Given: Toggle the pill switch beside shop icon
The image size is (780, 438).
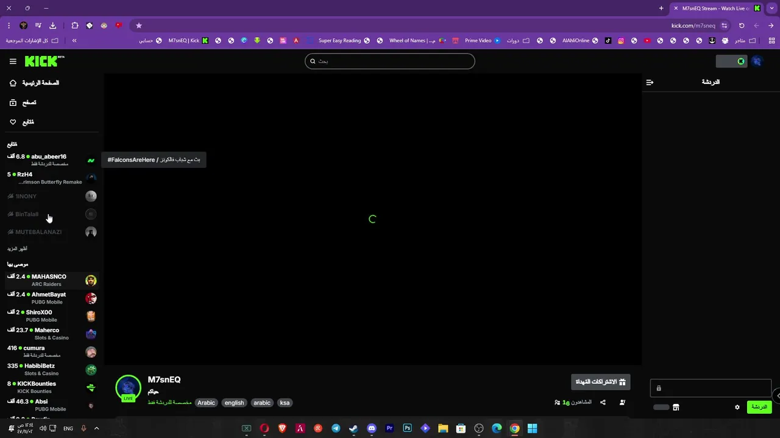Looking at the screenshot, I should click(661, 407).
